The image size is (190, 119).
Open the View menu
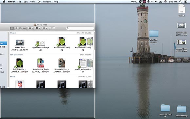[32, 2]
